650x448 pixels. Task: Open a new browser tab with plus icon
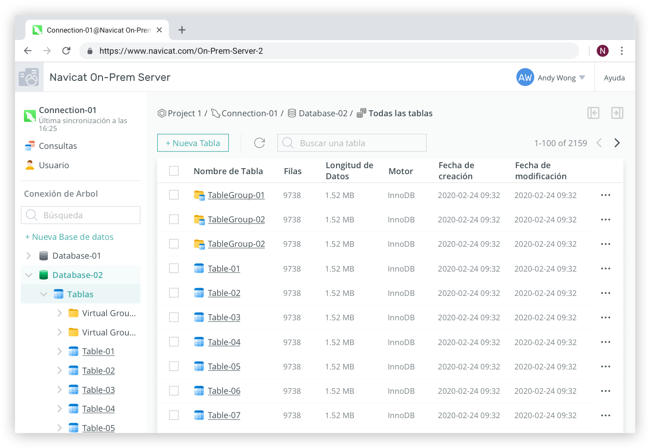pos(182,30)
